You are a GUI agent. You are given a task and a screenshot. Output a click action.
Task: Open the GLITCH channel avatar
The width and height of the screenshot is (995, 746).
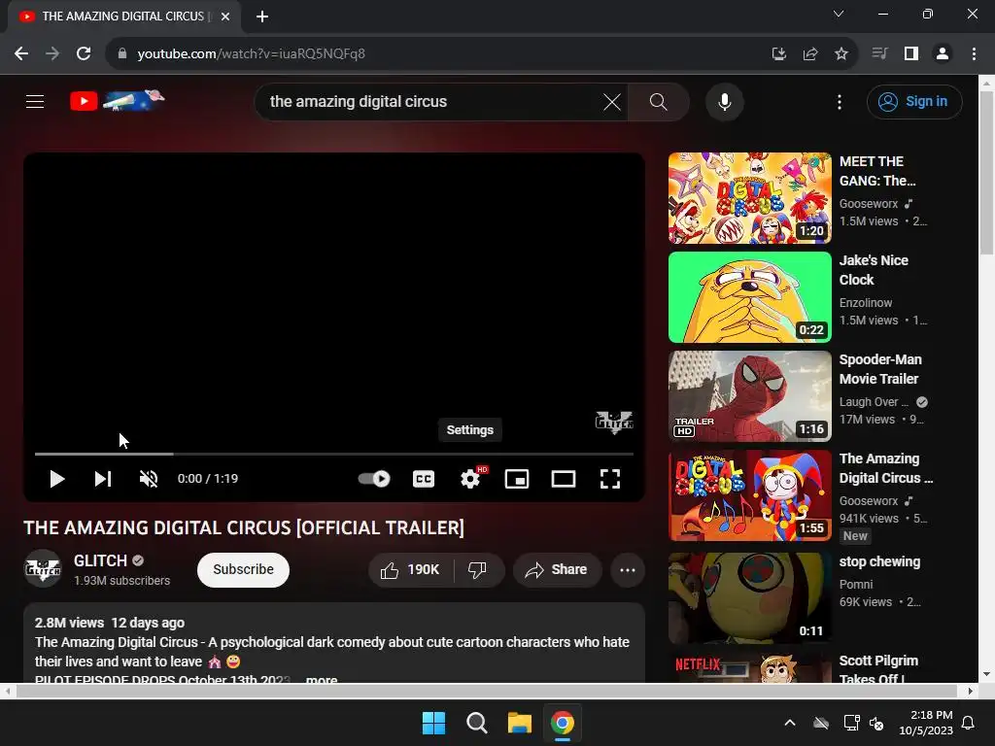[43, 569]
